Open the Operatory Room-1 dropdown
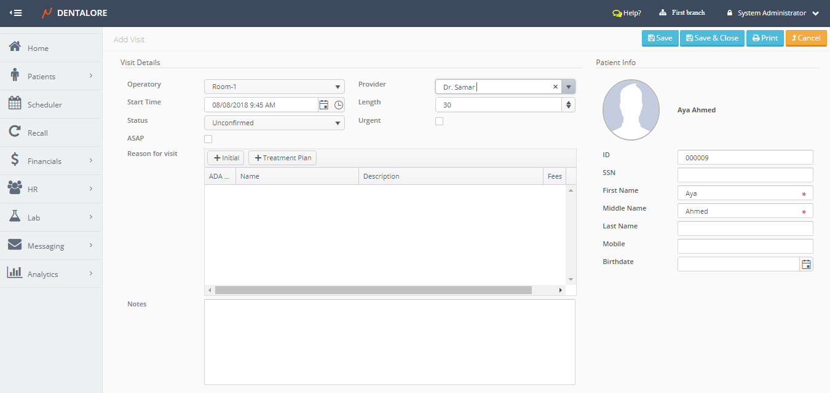This screenshot has height=393, width=830. [x=274, y=87]
